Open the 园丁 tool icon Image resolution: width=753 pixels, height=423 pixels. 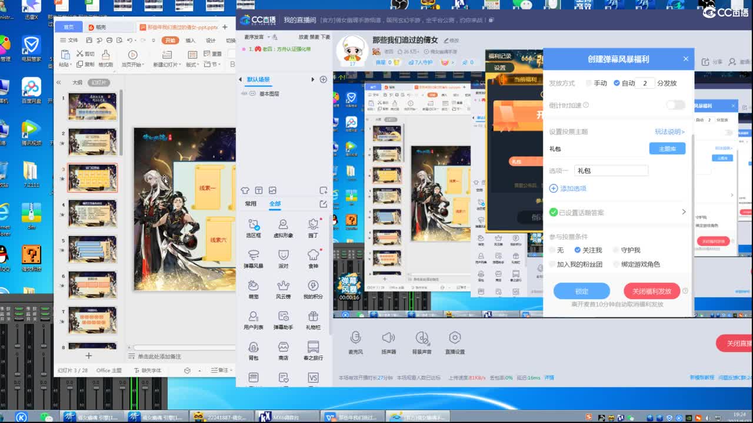pos(313,228)
